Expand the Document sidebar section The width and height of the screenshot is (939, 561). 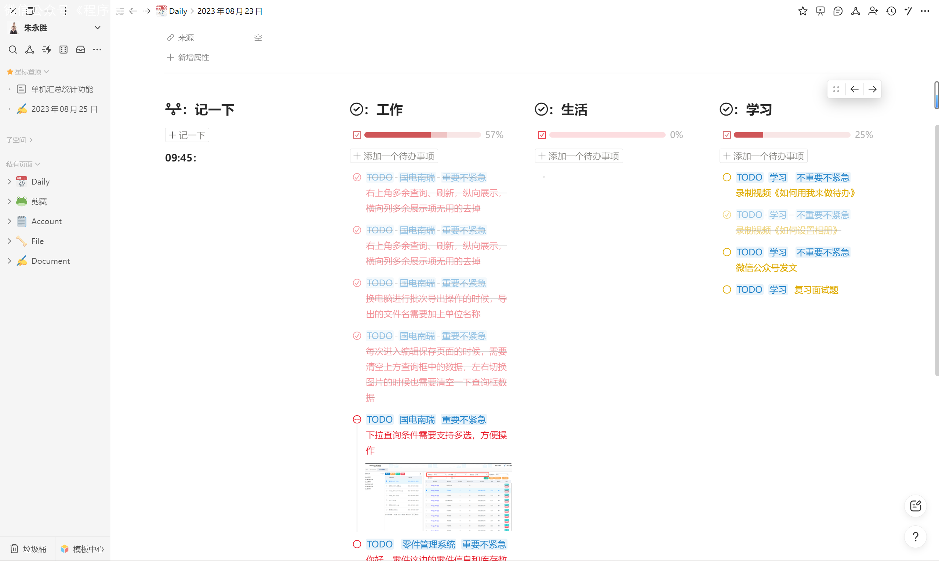pyautogui.click(x=9, y=261)
